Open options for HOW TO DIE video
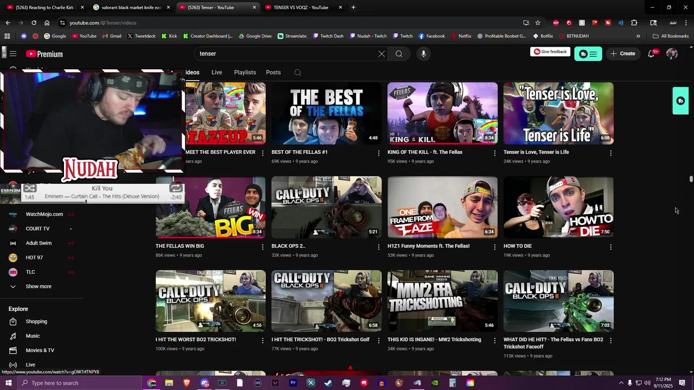Image resolution: width=694 pixels, height=390 pixels. coord(611,247)
